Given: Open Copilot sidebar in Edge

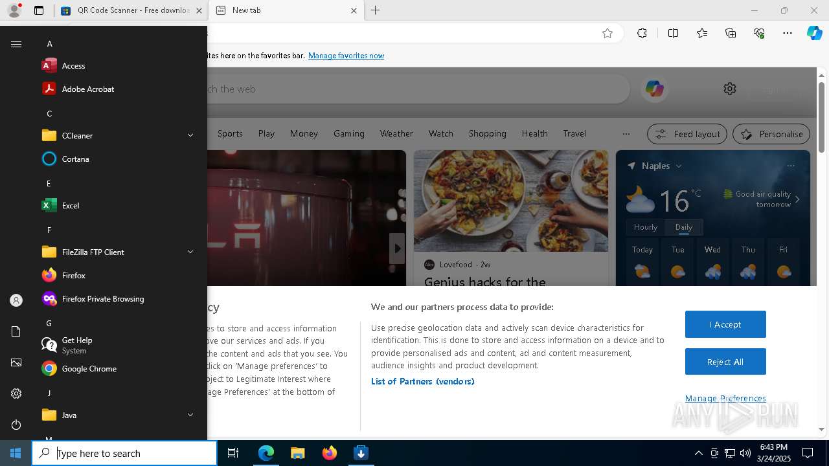Looking at the screenshot, I should coord(814,33).
